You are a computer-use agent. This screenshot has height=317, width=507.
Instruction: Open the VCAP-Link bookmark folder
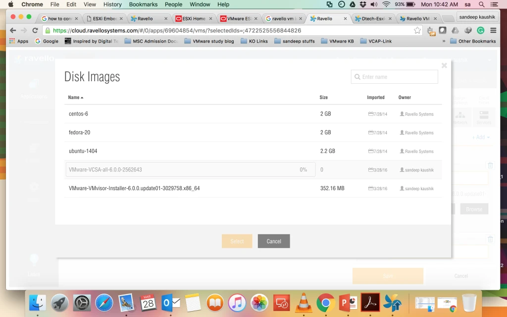point(376,41)
